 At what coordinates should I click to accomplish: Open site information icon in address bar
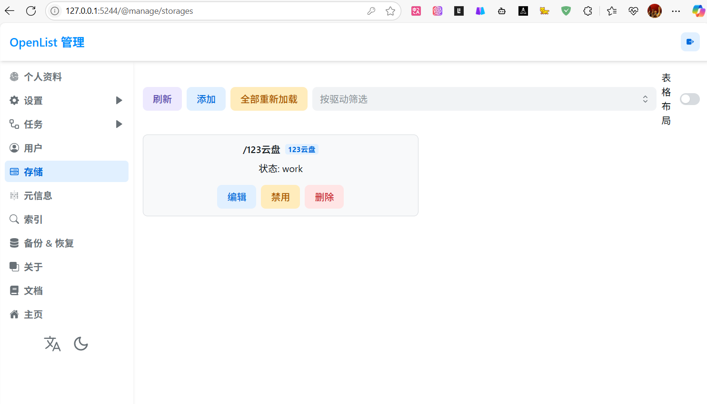pos(55,11)
